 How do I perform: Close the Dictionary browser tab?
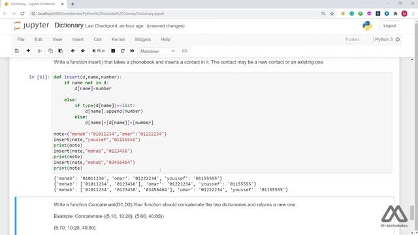click(63, 4)
